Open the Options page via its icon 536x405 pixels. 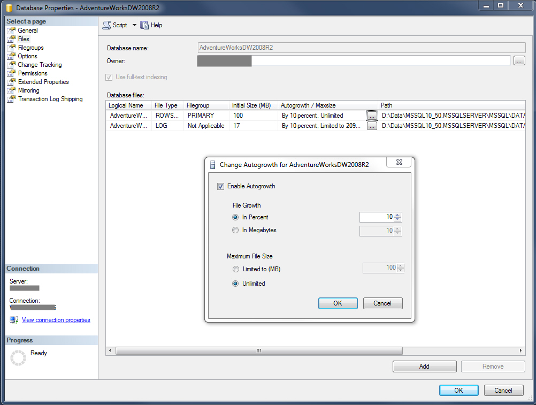[x=11, y=56]
